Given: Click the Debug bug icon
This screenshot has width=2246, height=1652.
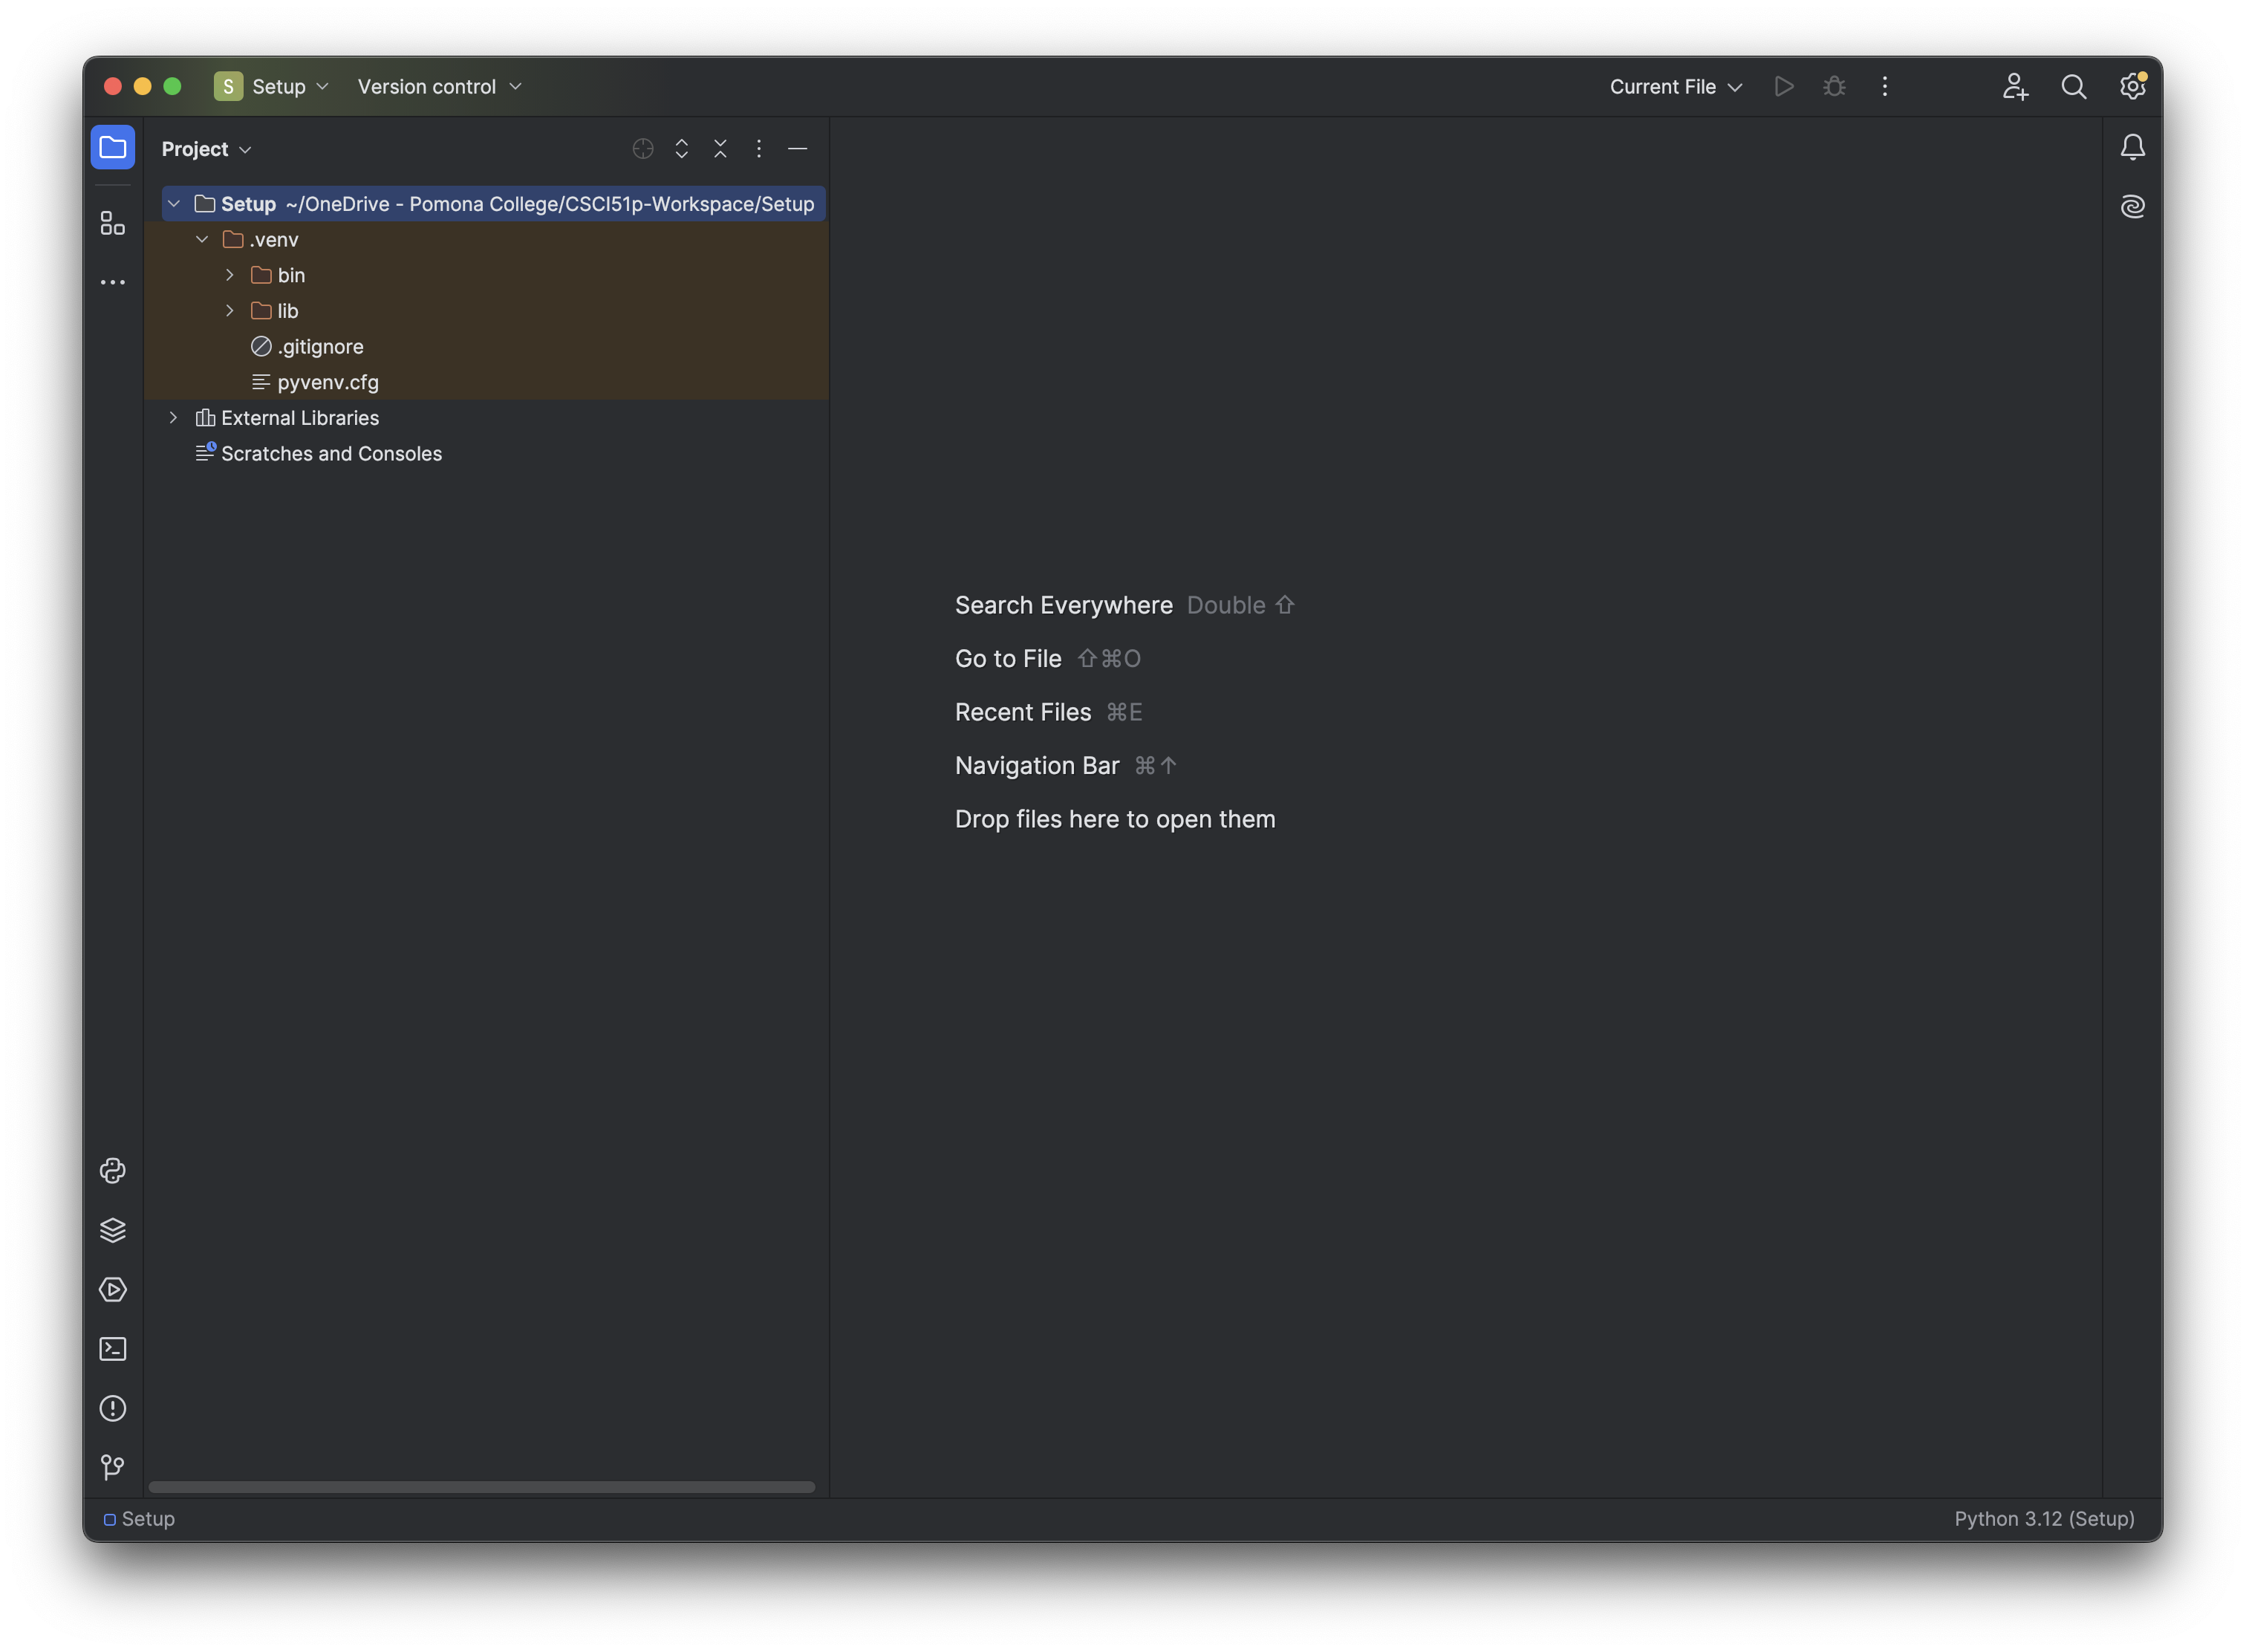Looking at the screenshot, I should [x=1834, y=87].
